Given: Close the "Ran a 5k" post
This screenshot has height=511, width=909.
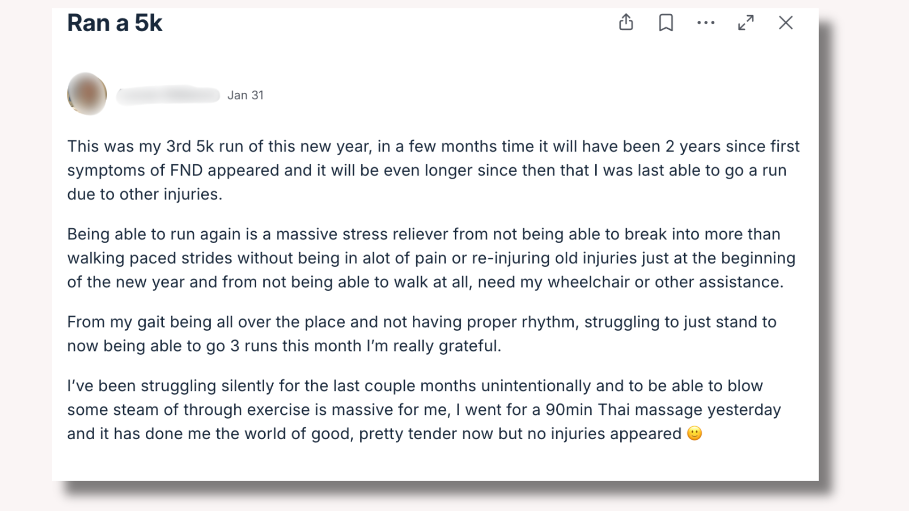Looking at the screenshot, I should (786, 22).
